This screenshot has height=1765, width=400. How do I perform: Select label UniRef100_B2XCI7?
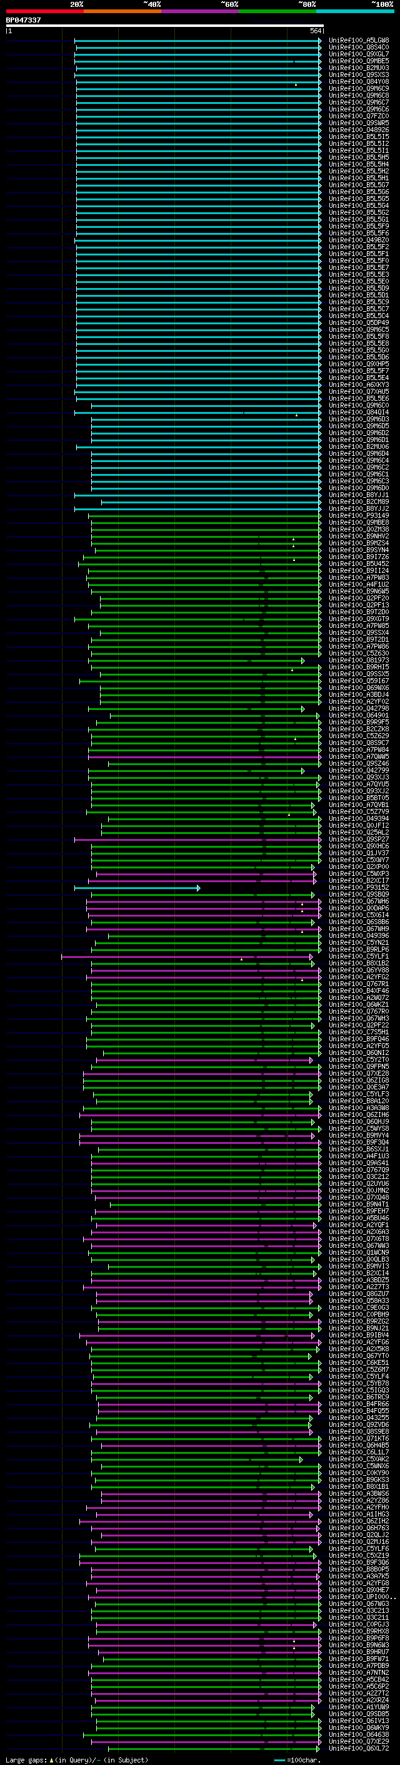(359, 880)
